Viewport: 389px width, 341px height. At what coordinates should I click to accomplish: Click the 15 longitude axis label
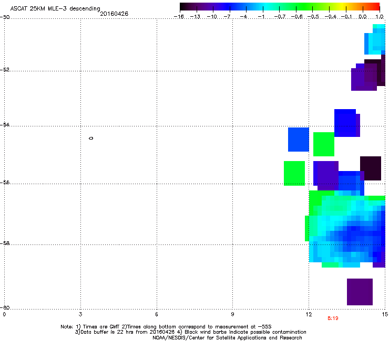[x=385, y=314]
